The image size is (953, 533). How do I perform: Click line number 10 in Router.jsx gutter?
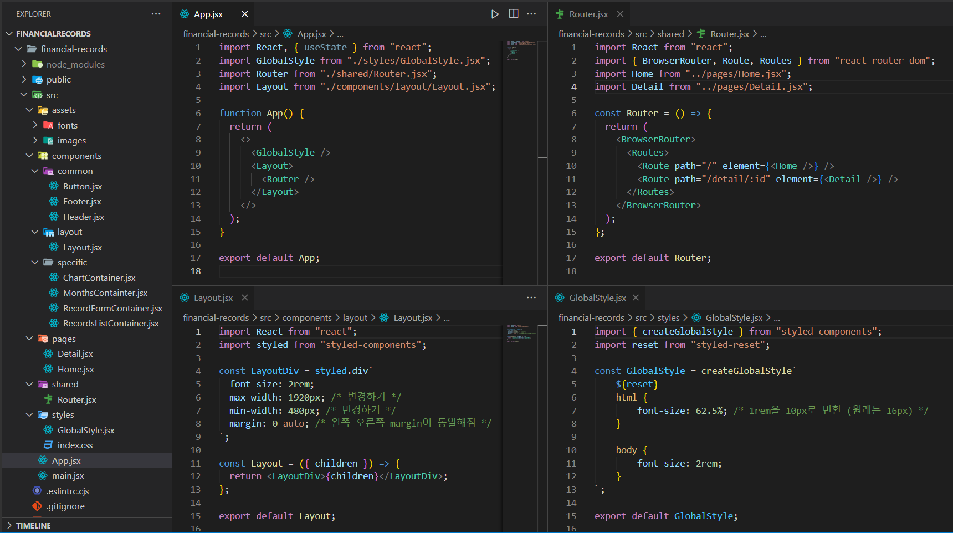pyautogui.click(x=571, y=166)
